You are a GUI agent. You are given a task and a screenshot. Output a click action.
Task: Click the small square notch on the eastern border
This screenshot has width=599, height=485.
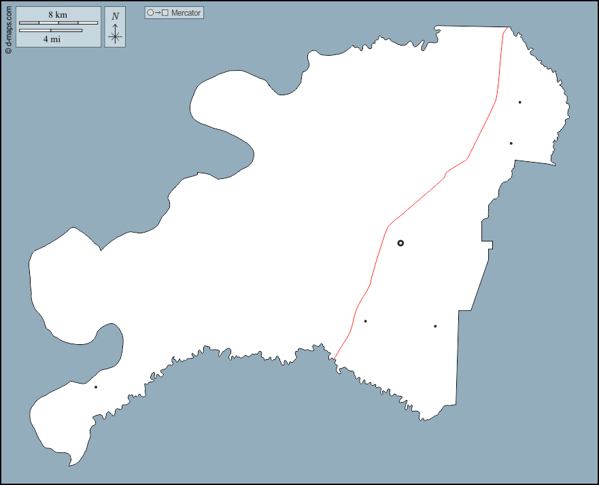pyautogui.click(x=487, y=245)
